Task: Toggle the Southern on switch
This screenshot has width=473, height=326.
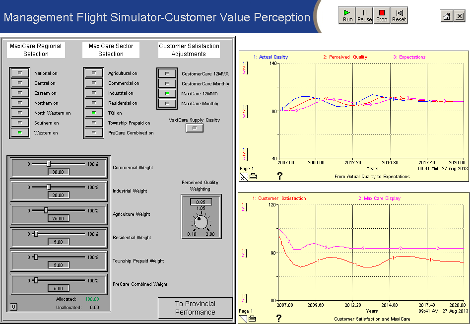Action: click(20, 123)
